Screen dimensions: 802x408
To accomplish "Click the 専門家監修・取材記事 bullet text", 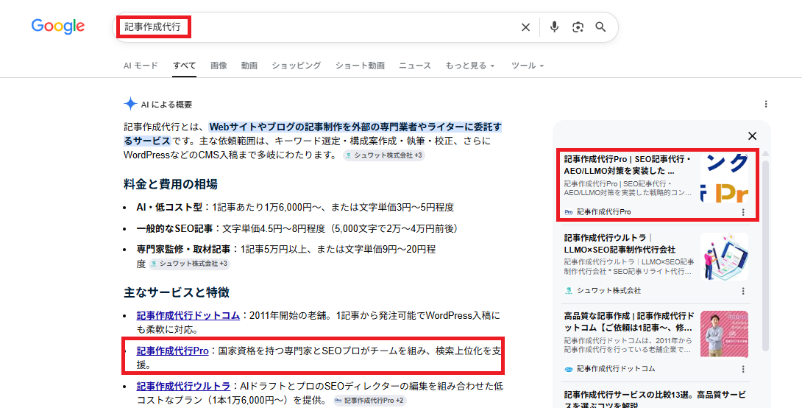I will tap(286, 256).
